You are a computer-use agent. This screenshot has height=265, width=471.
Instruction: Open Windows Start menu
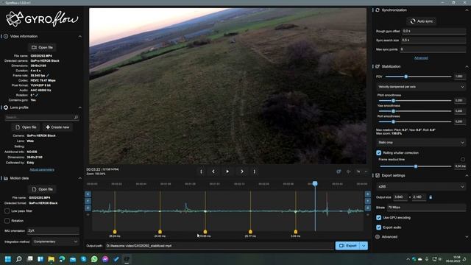pos(8,259)
